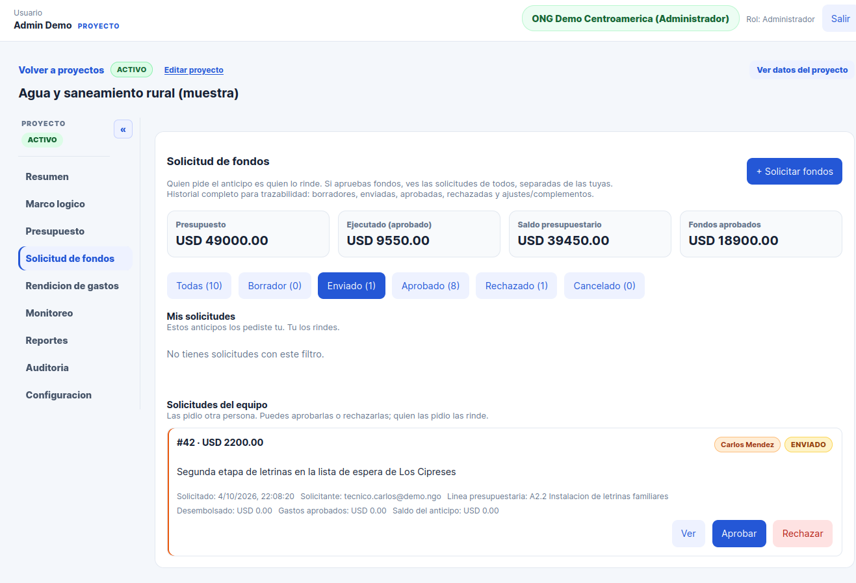Screen dimensions: 856x583
Task: Select the Enviado (1) filter
Action: (352, 286)
